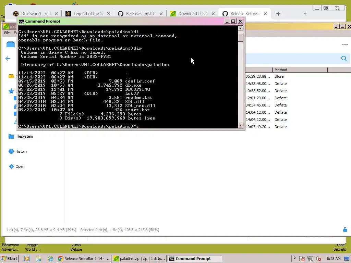Viewport: 351px width, 263px height.
Task: Click Command Prompt scrollbar down arrow
Action: 240,126
